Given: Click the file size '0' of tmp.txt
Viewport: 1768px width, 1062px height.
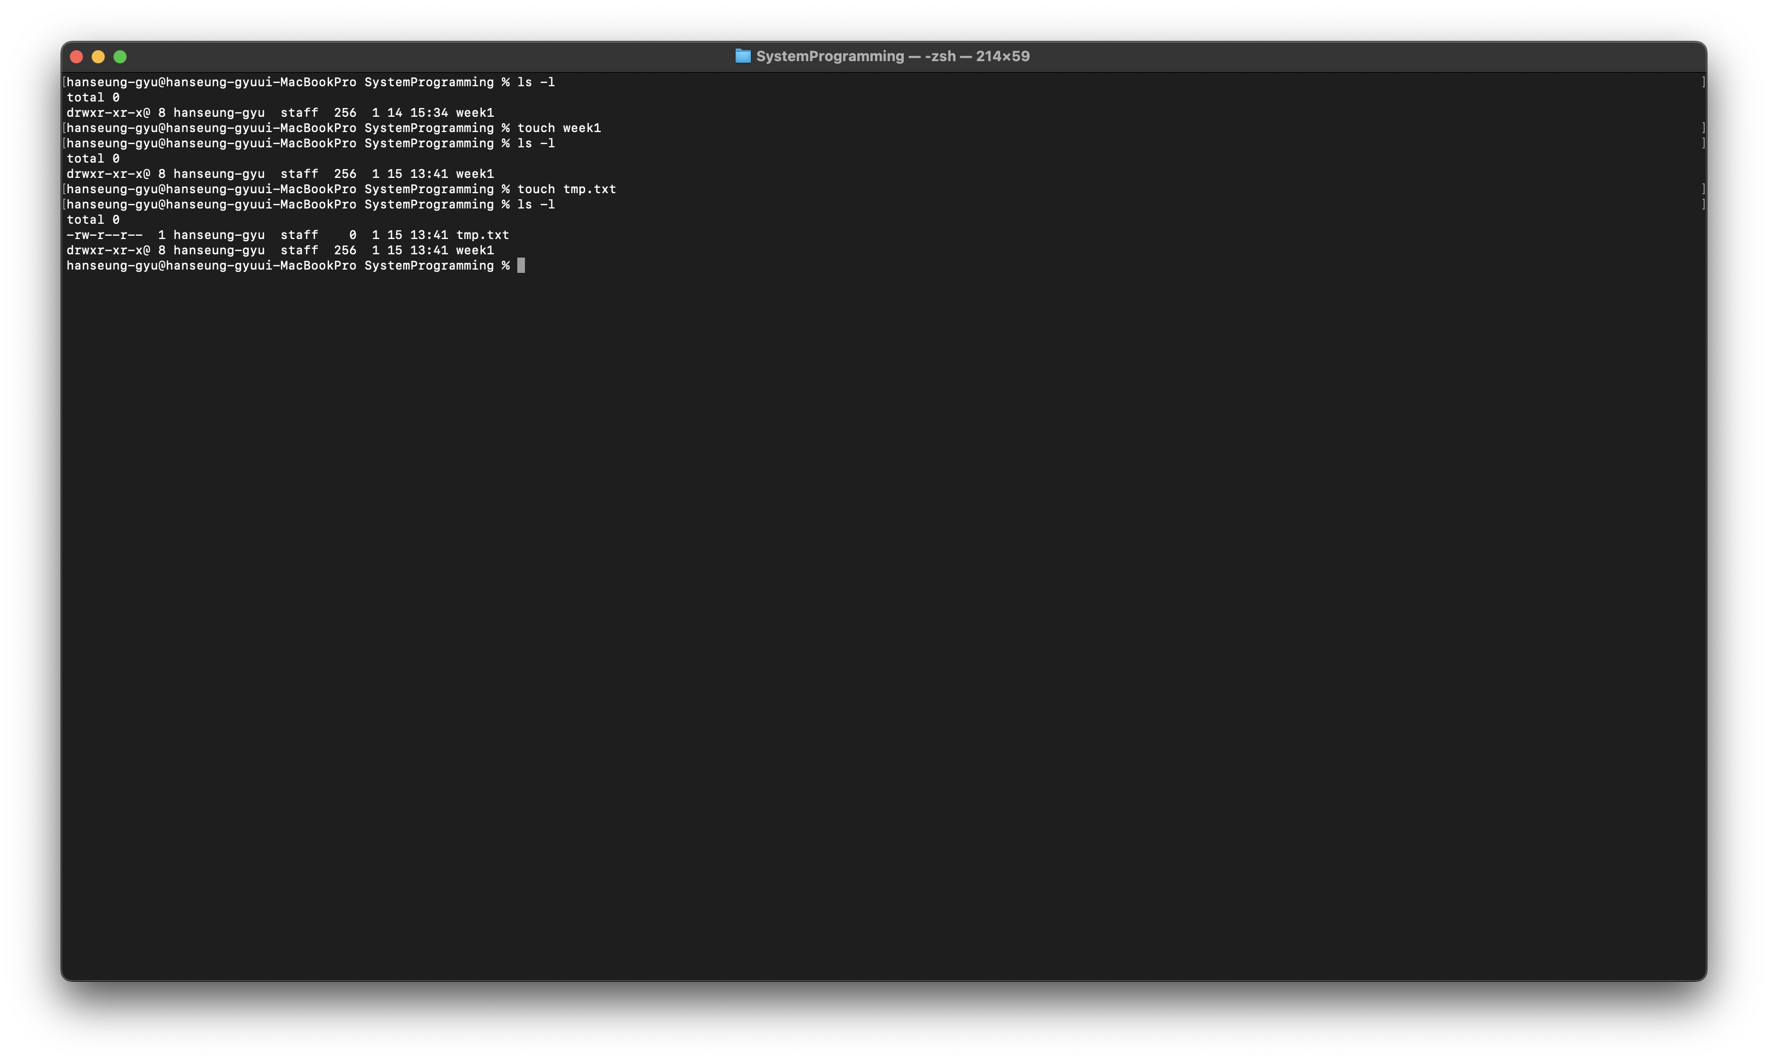Looking at the screenshot, I should [x=352, y=235].
